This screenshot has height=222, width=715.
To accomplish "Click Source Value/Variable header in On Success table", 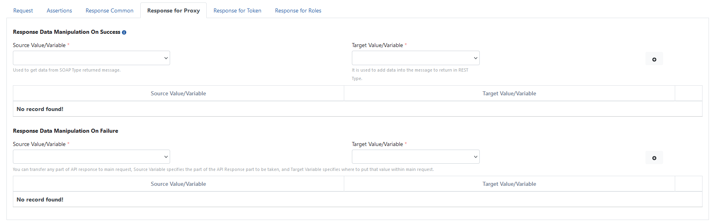I will tap(178, 93).
